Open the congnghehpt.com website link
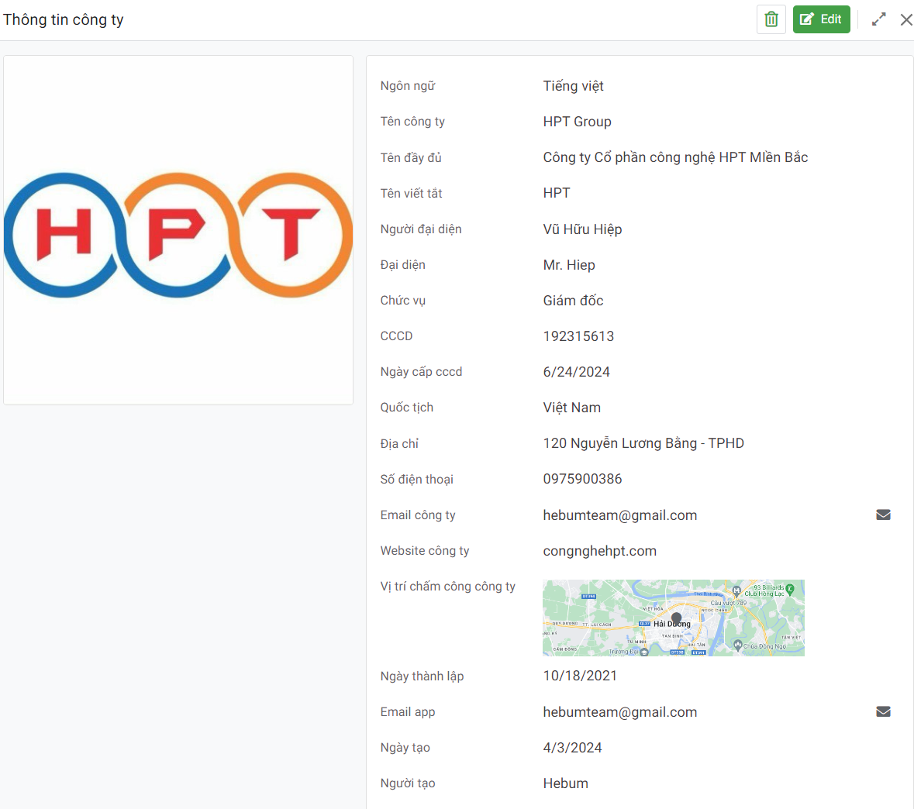Image resolution: width=914 pixels, height=809 pixels. point(599,551)
